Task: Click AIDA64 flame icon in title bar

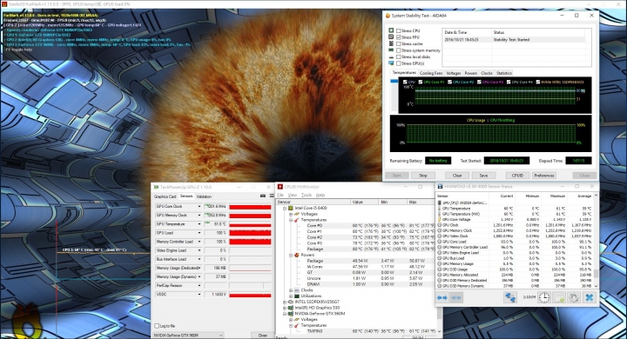Action: pos(388,16)
